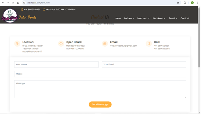The height and width of the screenshot is (117, 202).
Task: Open the browser extensions puzzle icon
Action: 185,3
